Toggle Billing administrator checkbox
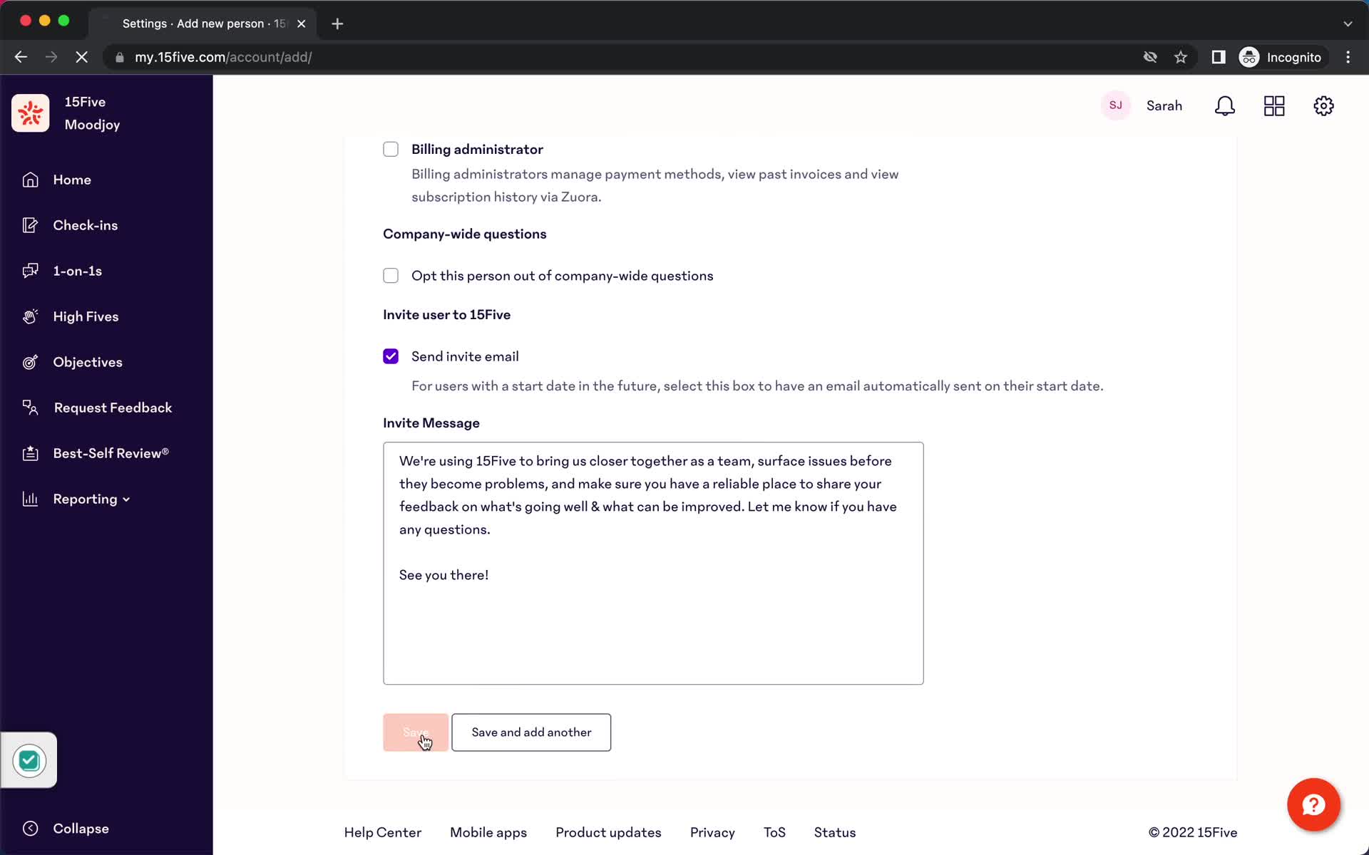 click(x=391, y=149)
